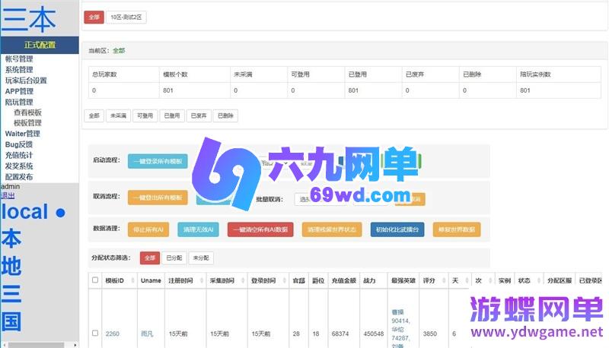This screenshot has height=348, width=609.
Task: Click the 退出 logout link
Action: 8,195
